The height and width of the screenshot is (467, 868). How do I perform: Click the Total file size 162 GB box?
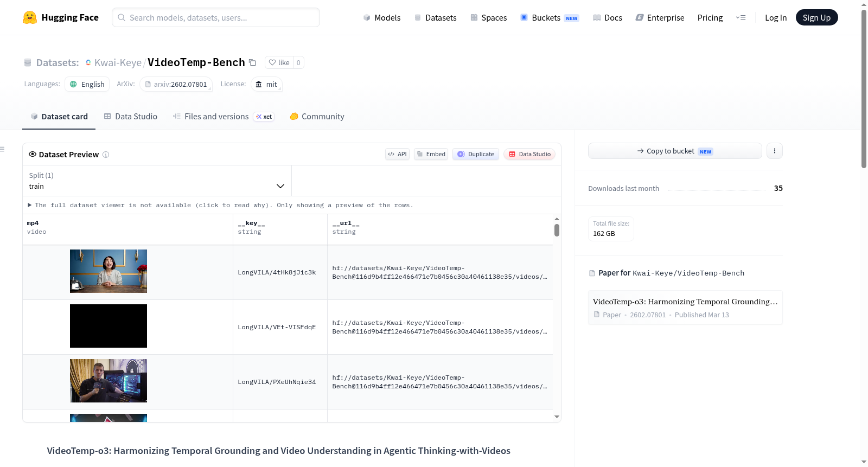pos(611,229)
